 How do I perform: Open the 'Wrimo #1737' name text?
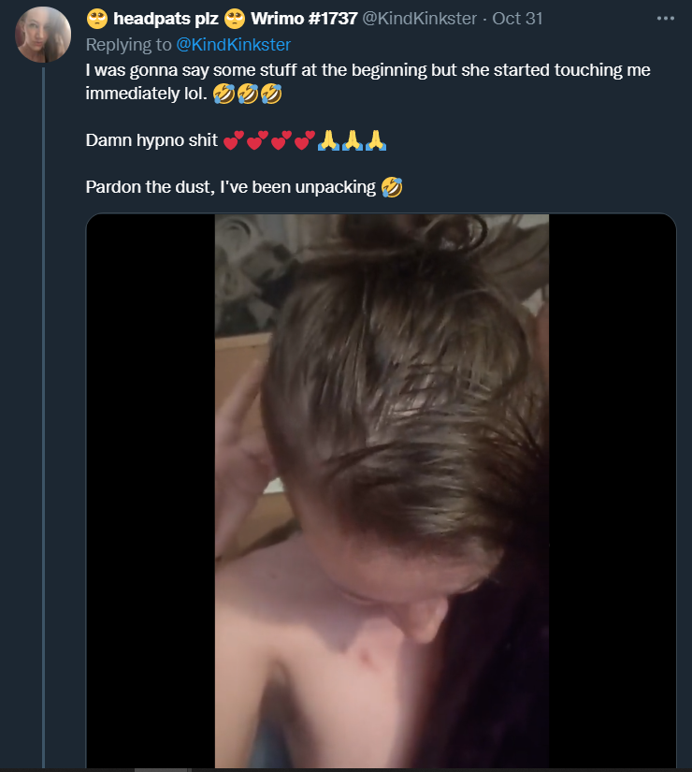click(304, 19)
